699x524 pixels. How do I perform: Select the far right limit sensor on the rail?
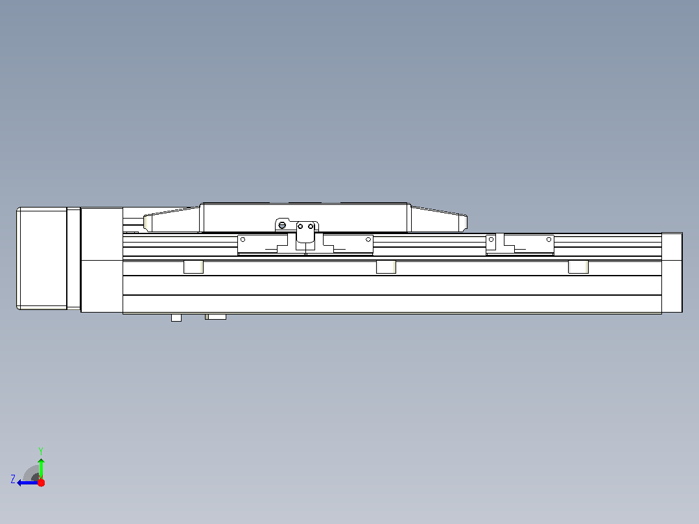[520, 244]
